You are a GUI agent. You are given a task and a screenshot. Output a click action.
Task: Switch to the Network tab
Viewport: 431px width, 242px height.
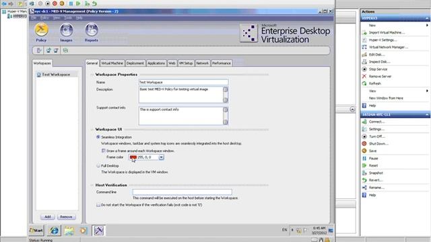point(203,63)
